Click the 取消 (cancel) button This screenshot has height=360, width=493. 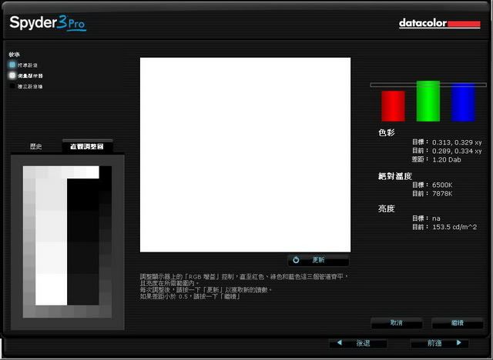click(397, 322)
